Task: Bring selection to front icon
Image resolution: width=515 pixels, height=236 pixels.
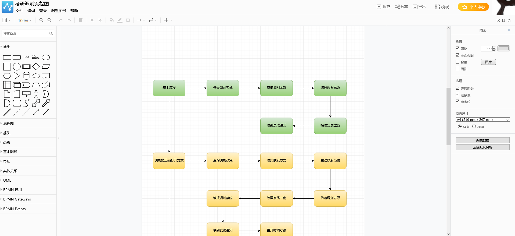Action: tap(92, 20)
